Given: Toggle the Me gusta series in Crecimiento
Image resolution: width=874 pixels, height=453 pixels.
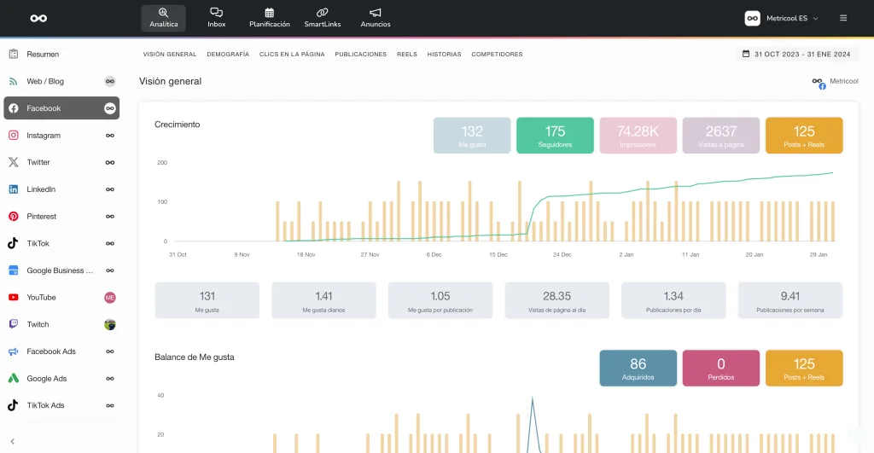Looking at the screenshot, I should pos(472,136).
